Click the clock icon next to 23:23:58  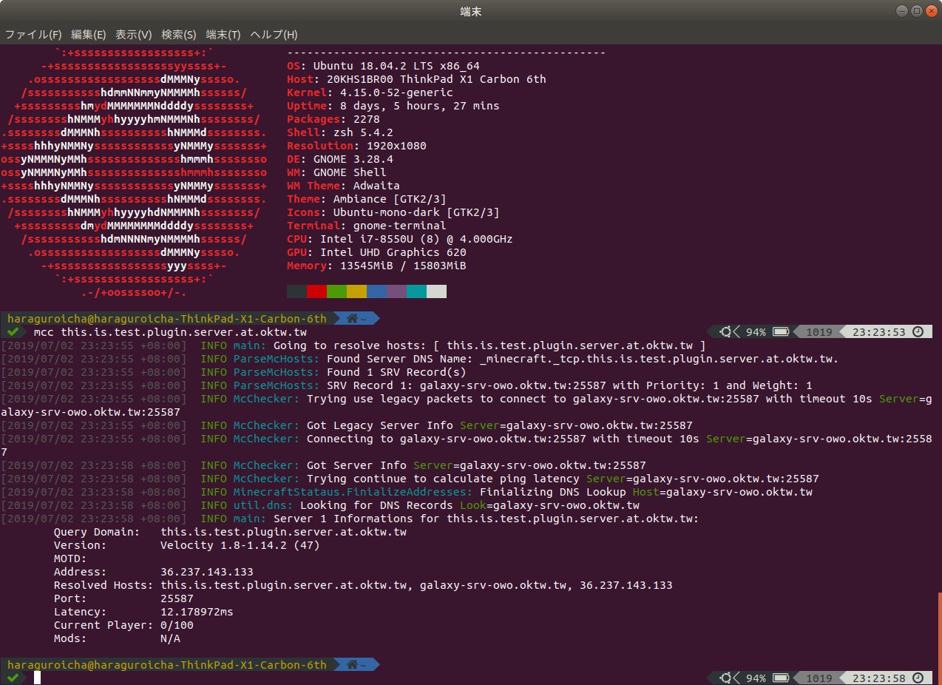coord(918,678)
